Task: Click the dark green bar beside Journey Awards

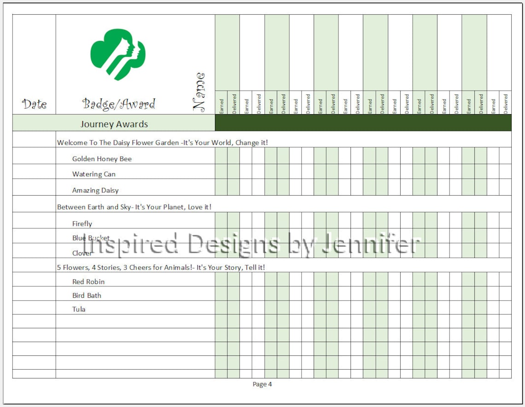Action: [x=364, y=123]
